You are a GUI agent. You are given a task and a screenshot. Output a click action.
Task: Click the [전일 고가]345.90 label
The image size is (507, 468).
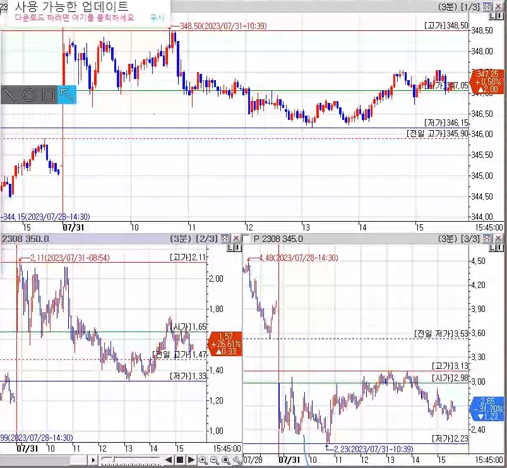(438, 133)
